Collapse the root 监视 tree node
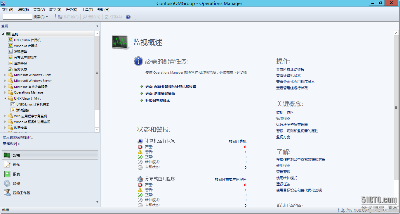The image size is (400, 214). click(x=3, y=34)
